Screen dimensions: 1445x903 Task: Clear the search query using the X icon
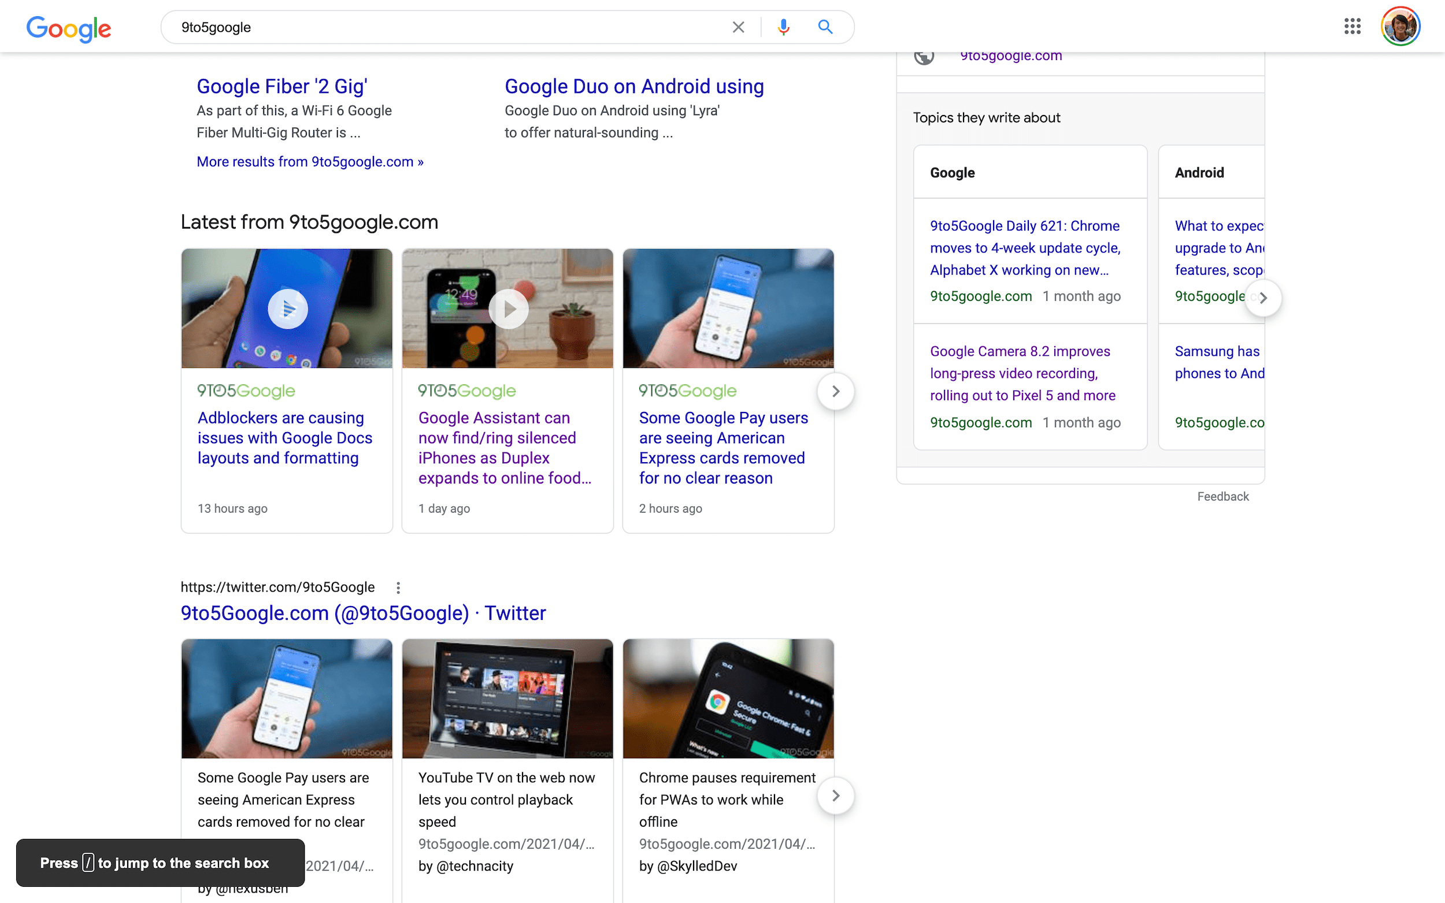738,26
